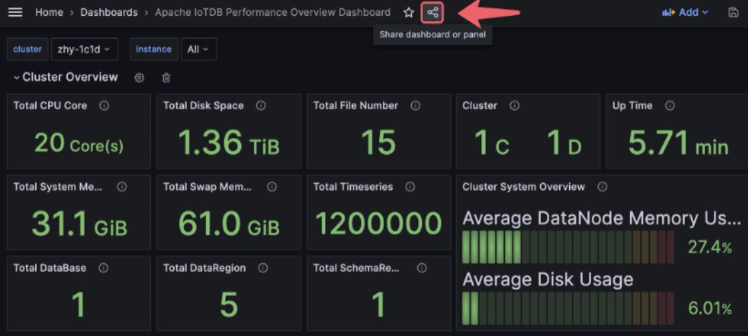Show info for Total Swap Memory
The image size is (748, 336).
point(271,187)
